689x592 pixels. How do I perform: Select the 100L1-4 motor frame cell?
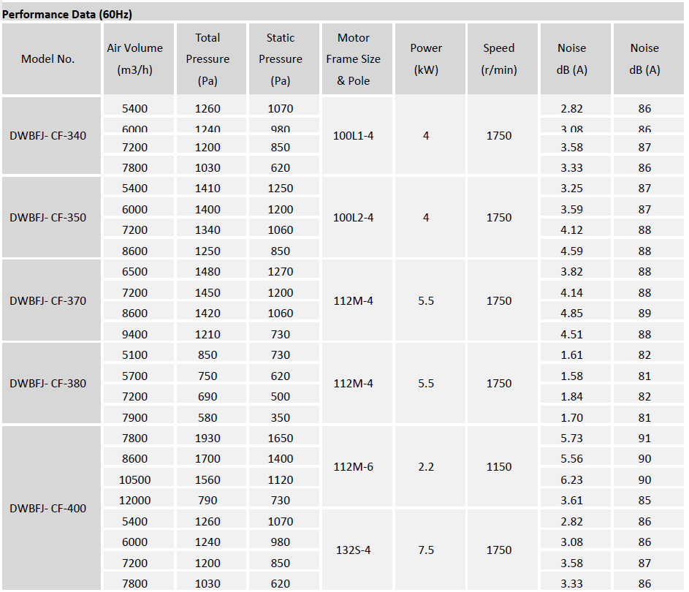(354, 136)
